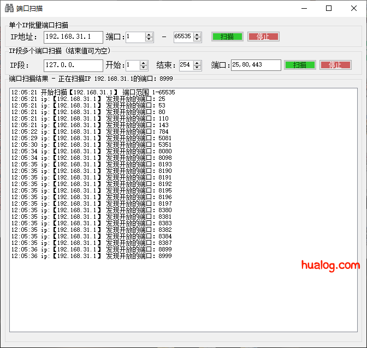367x348 pixels.
Task: Increase the single-IP start port with up arrow
Action: pos(149,34)
